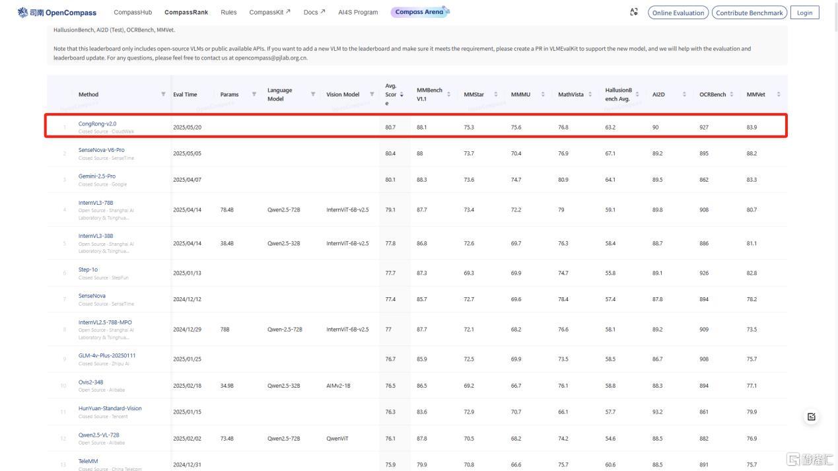Viewport: 838px width, 471px height.
Task: Open the TeleMM model link
Action: coord(88,461)
